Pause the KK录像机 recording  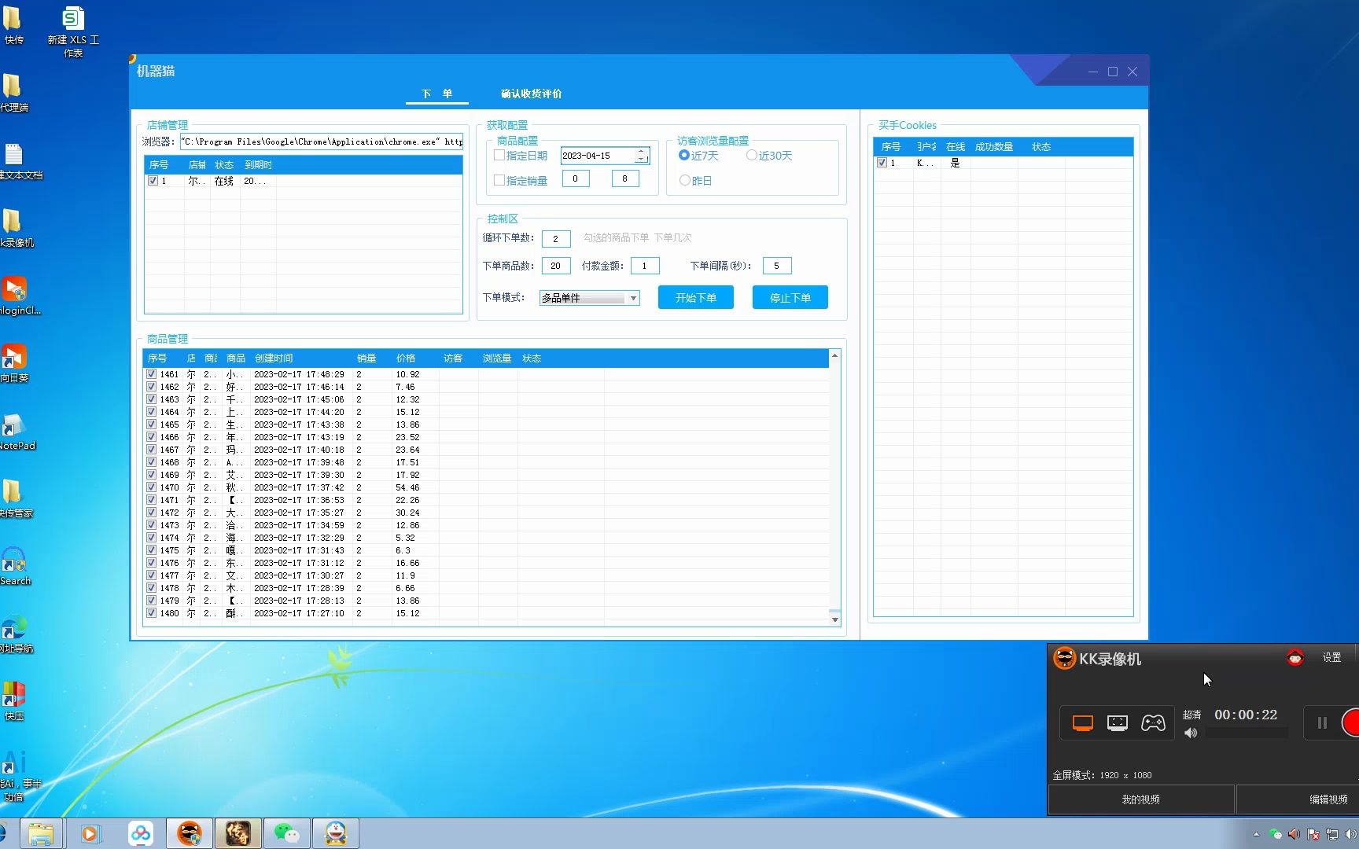pos(1322,722)
